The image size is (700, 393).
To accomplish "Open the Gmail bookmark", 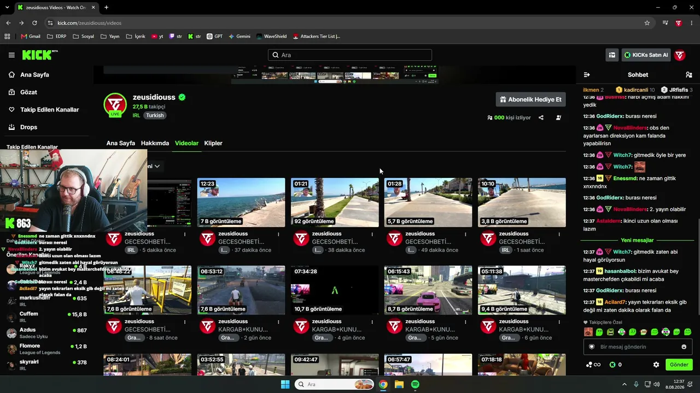I will (31, 37).
